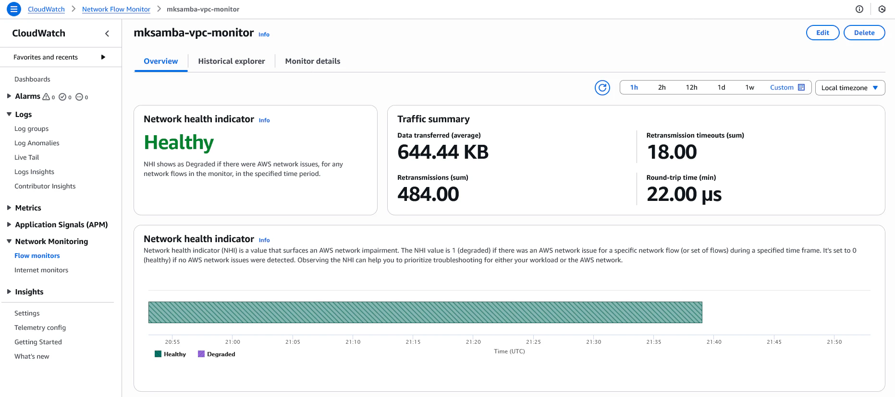Open the Local timezone dropdown
The image size is (895, 397).
pyautogui.click(x=850, y=88)
